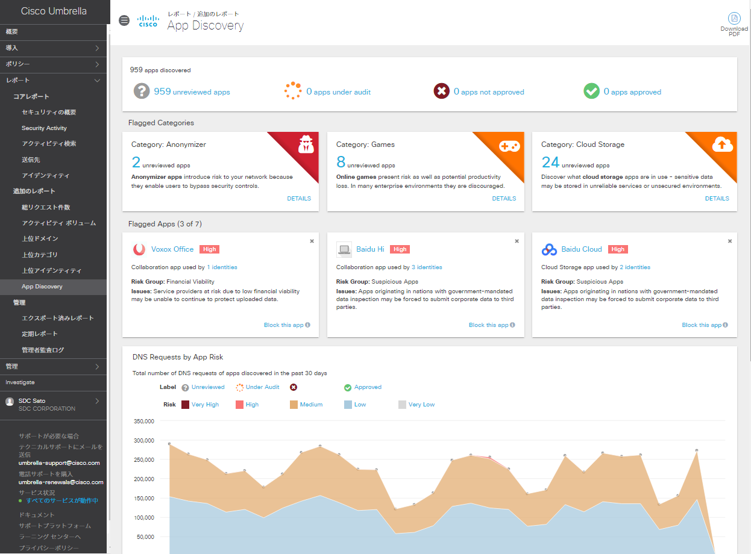
Task: Download the report as PDF
Action: point(734,25)
